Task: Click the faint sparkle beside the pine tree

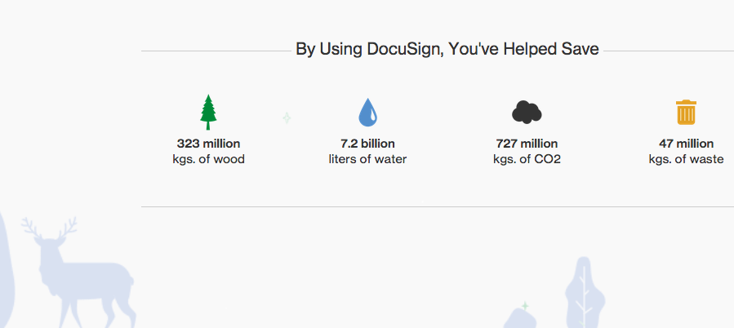Action: coord(287,118)
